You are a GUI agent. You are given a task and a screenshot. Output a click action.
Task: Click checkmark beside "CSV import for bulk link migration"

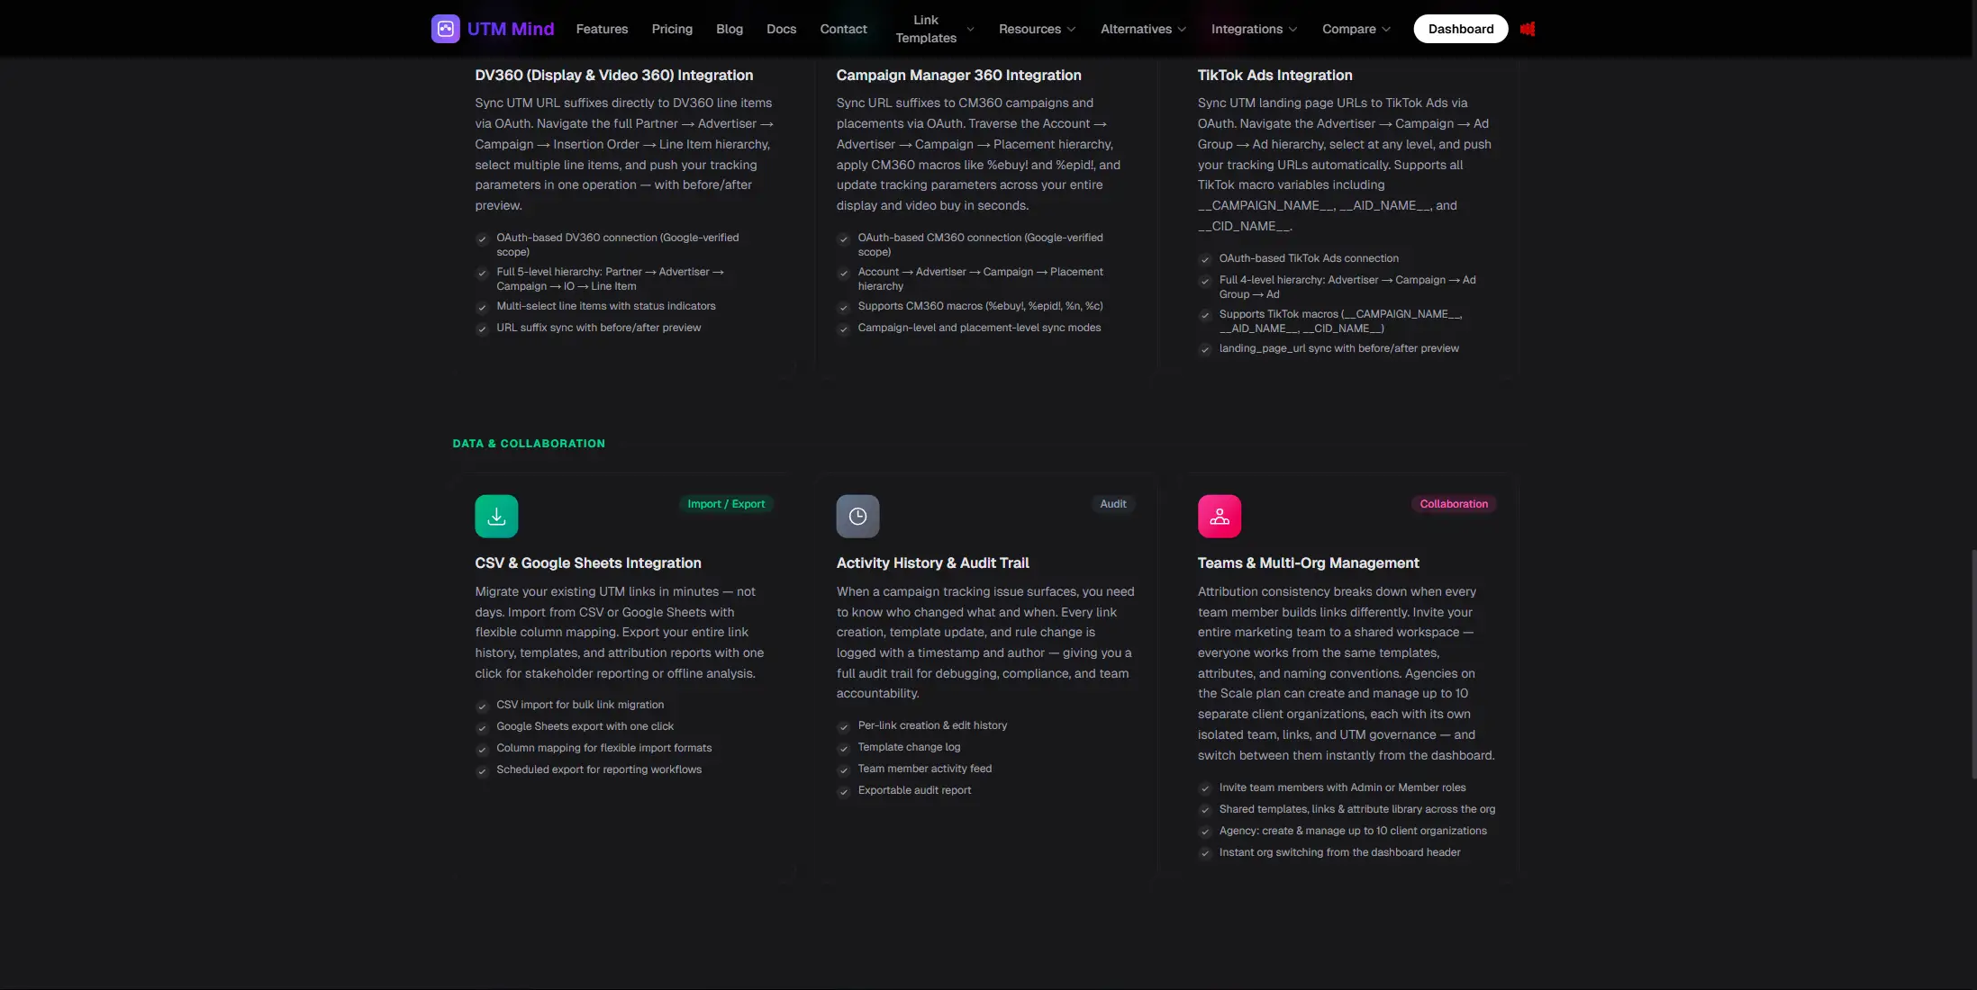pos(483,706)
